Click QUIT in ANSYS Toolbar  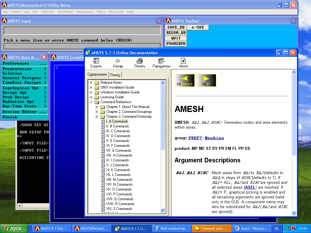[x=176, y=38]
